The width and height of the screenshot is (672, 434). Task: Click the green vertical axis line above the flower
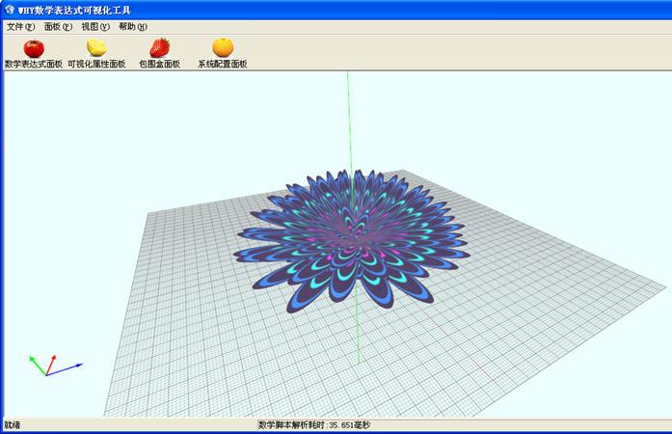pyautogui.click(x=348, y=125)
